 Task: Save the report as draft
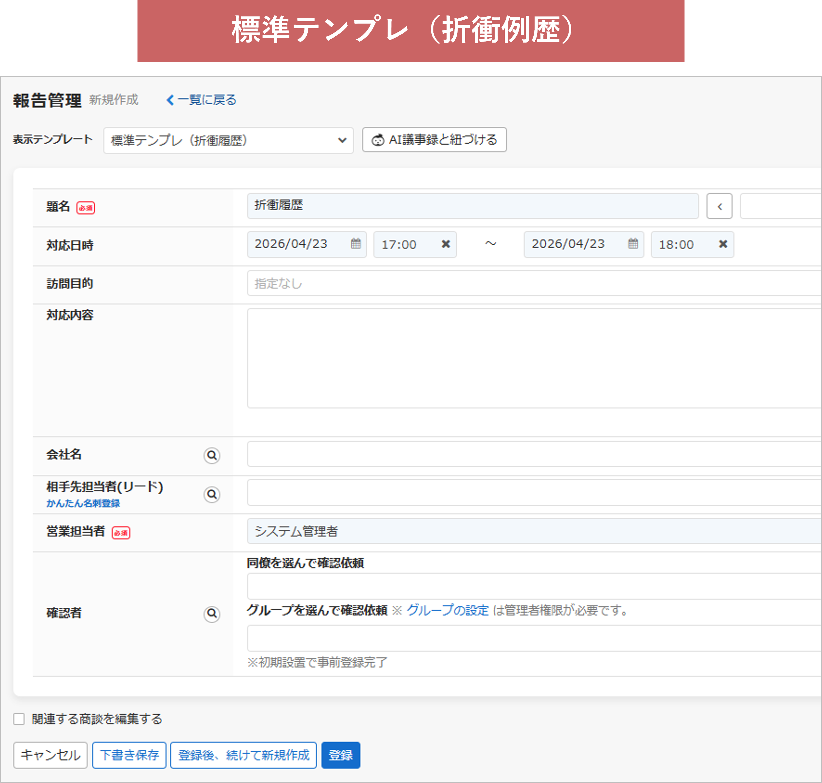129,755
